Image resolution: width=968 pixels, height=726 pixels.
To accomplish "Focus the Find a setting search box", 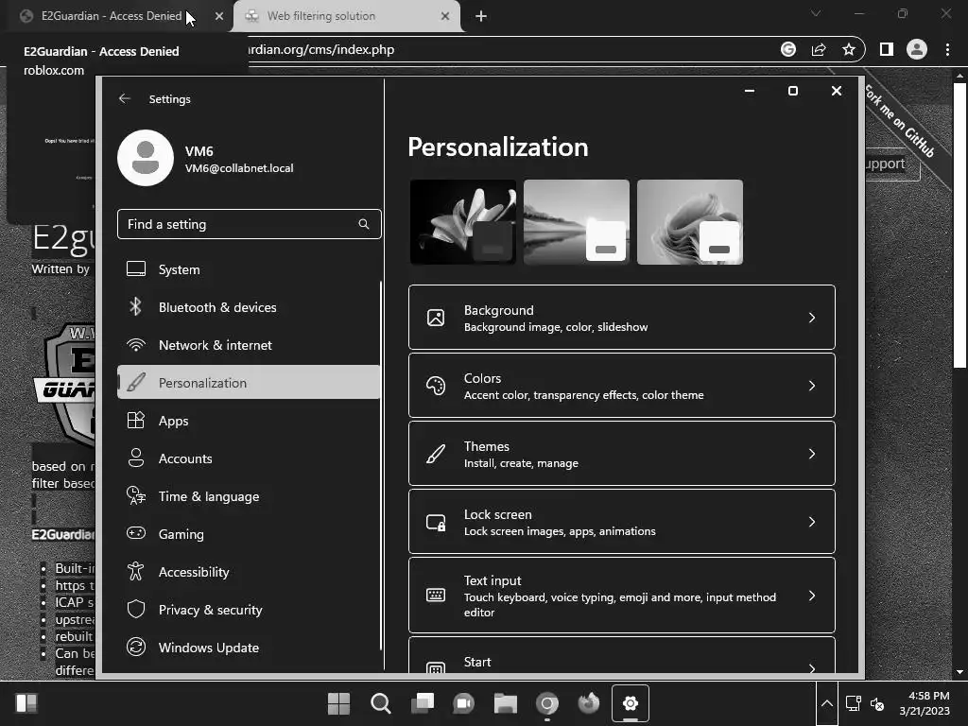I will (x=249, y=224).
